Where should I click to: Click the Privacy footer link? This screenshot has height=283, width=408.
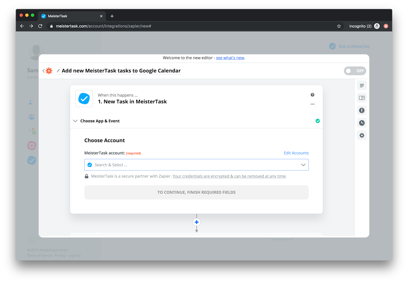pyautogui.click(x=60, y=256)
